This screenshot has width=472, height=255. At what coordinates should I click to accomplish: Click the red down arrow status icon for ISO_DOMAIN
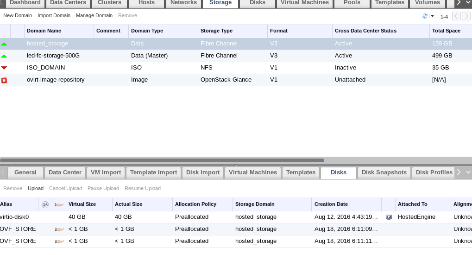coord(4,68)
